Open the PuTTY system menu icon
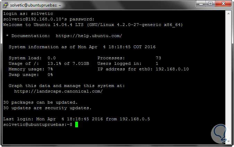The image size is (234, 147). point(6,5)
